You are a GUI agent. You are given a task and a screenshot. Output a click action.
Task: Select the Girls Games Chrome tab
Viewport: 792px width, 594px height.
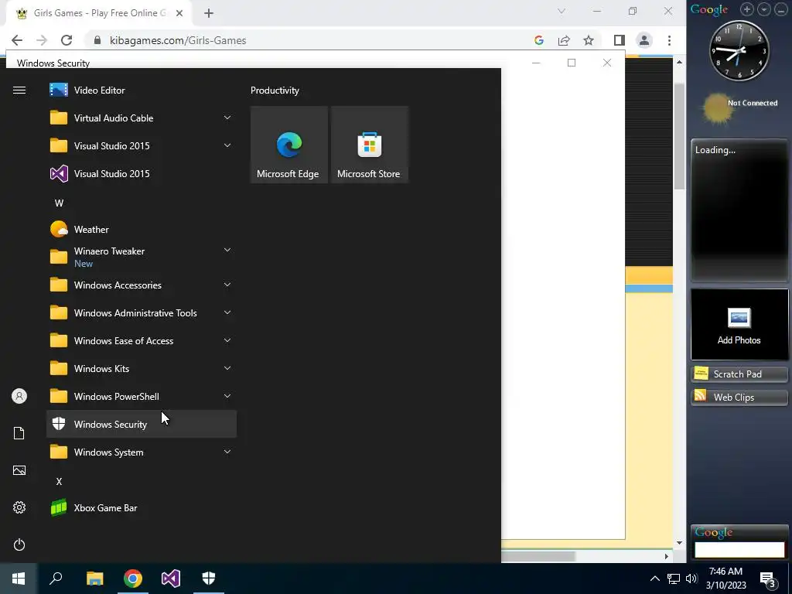(x=99, y=13)
